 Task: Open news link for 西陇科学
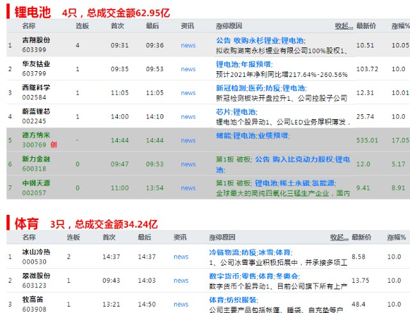pyautogui.click(x=188, y=93)
